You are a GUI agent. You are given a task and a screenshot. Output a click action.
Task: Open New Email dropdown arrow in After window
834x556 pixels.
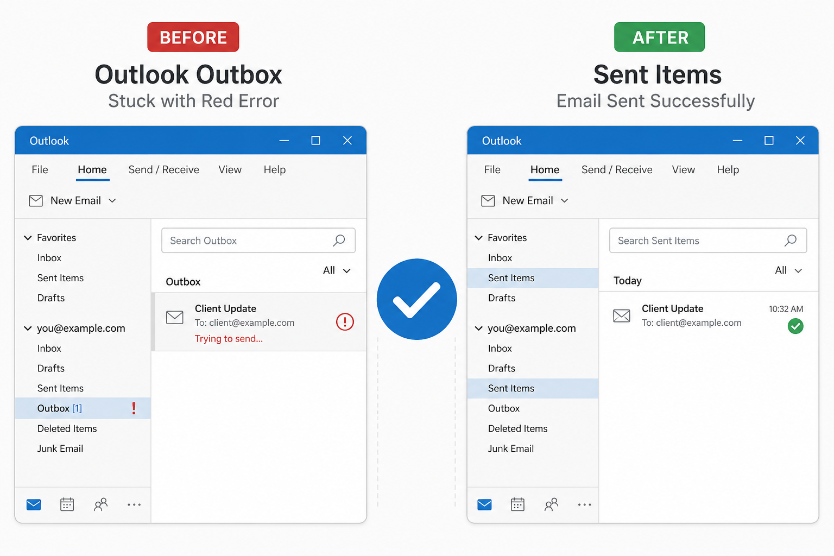[x=565, y=201]
